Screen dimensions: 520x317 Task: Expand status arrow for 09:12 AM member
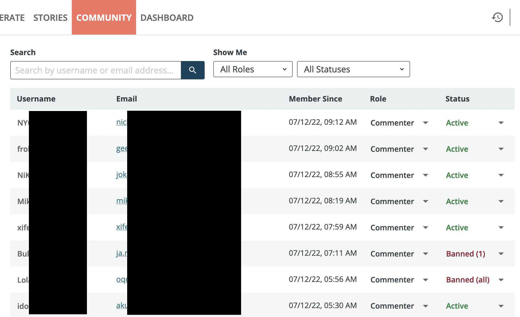501,123
